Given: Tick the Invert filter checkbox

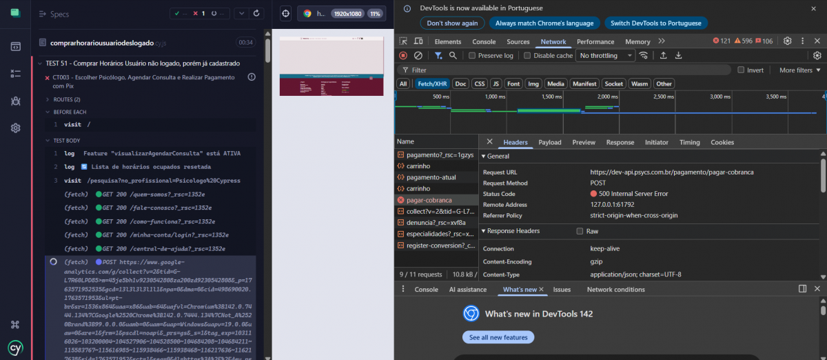Looking at the screenshot, I should pyautogui.click(x=741, y=70).
